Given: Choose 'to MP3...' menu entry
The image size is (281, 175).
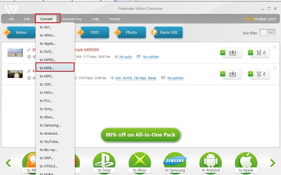Looking at the screenshot, I should pyautogui.click(x=55, y=76).
